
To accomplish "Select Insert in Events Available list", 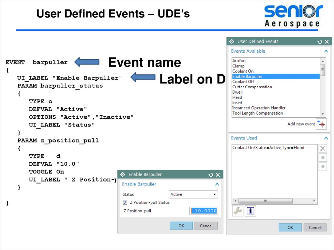I will point(276,103).
